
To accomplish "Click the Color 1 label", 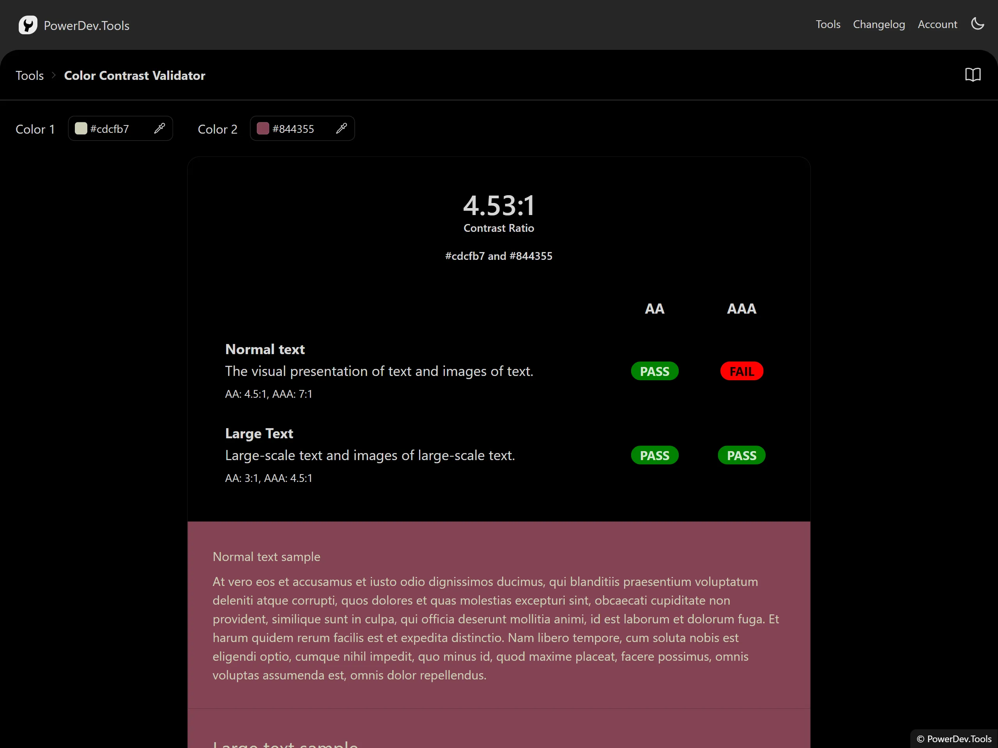I will [x=35, y=129].
